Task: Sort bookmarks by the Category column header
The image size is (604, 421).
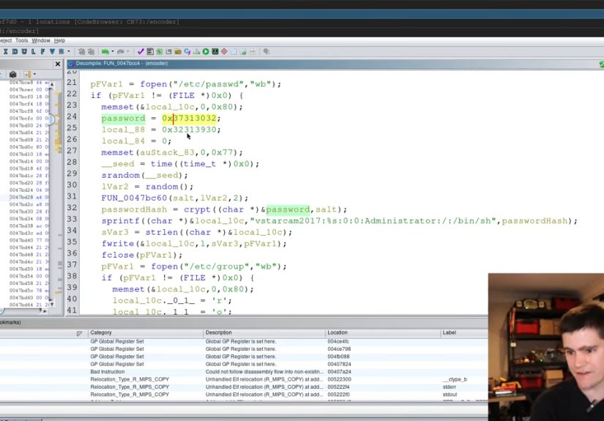Action: (x=146, y=332)
